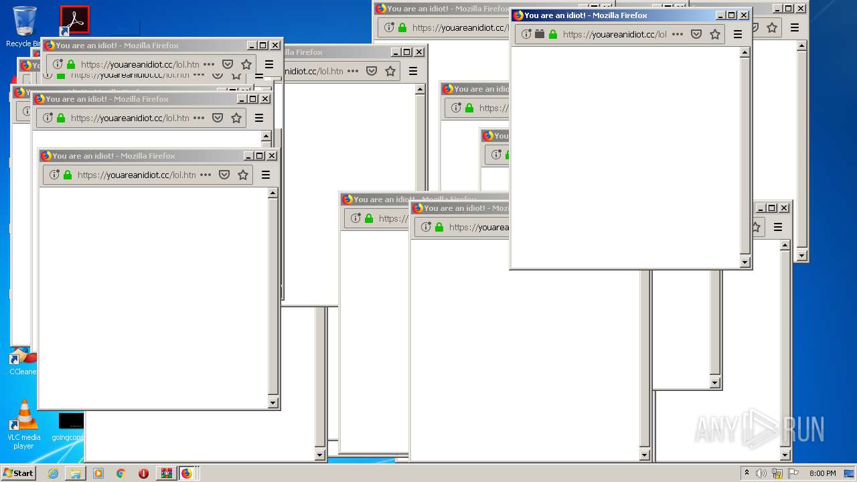Open site info in the frontmost window of the left stack
The height and width of the screenshot is (482, 857).
coord(54,175)
